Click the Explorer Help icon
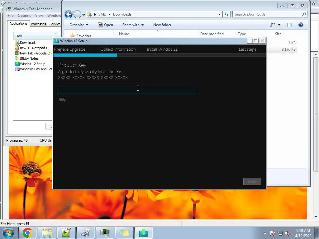The height and width of the screenshot is (239, 319). click(301, 25)
